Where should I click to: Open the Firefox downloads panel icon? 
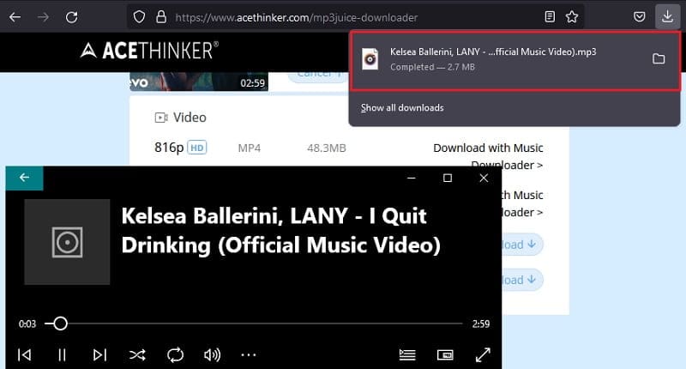[666, 15]
